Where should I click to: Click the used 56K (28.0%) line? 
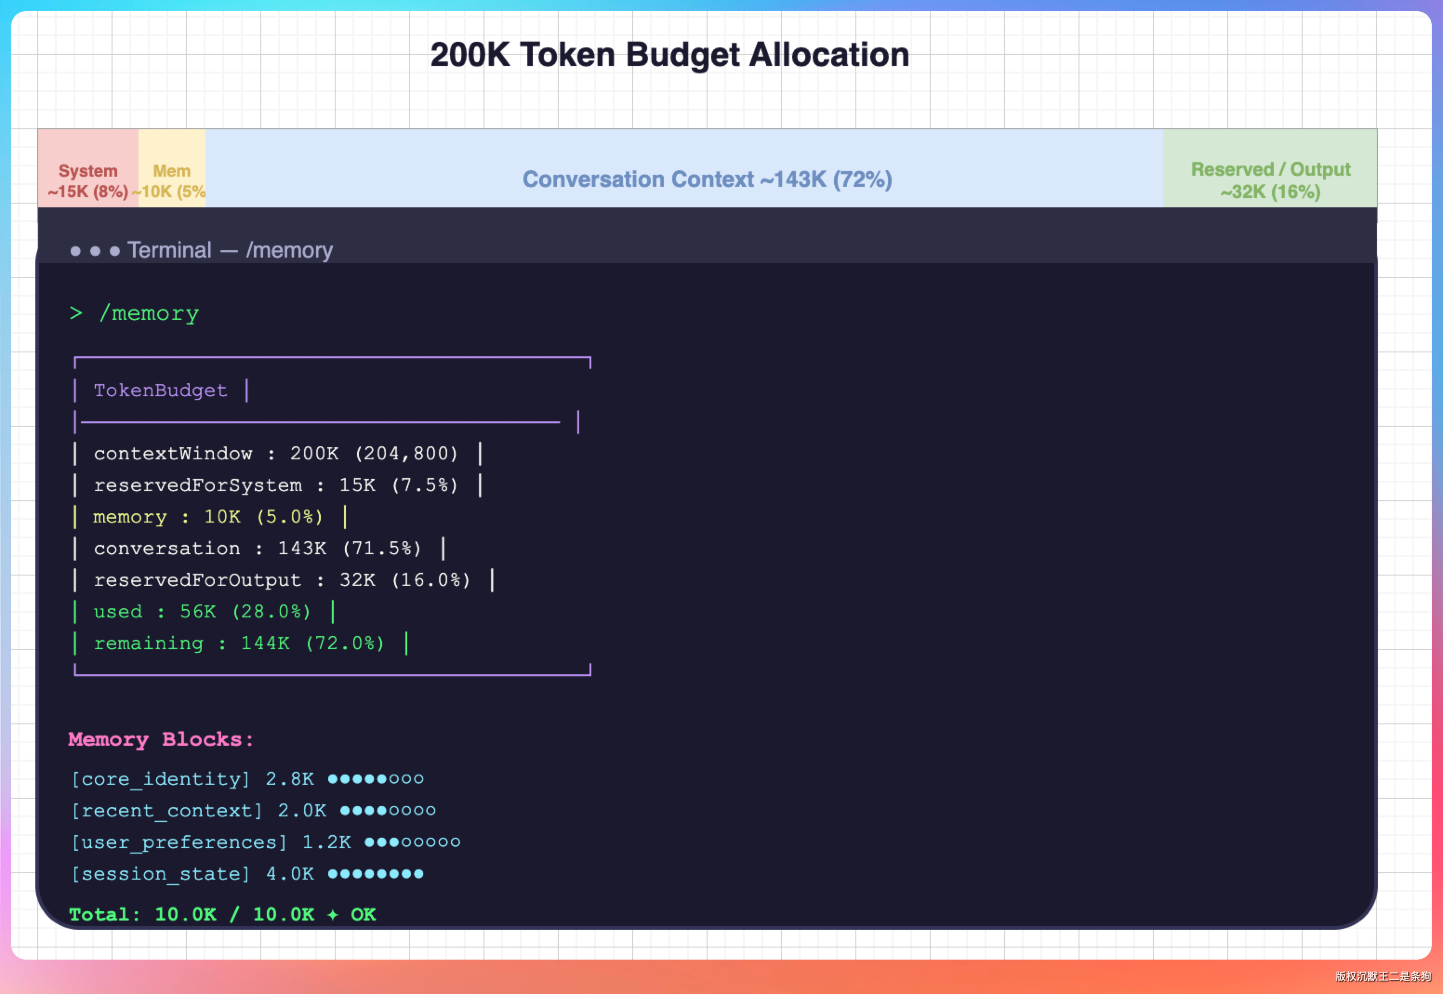click(201, 611)
